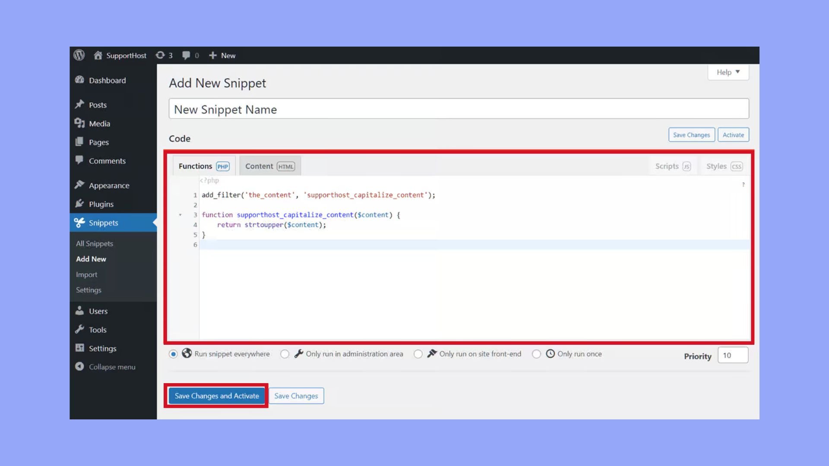The image size is (829, 466).
Task: Expand the Help dropdown
Action: pyautogui.click(x=728, y=72)
